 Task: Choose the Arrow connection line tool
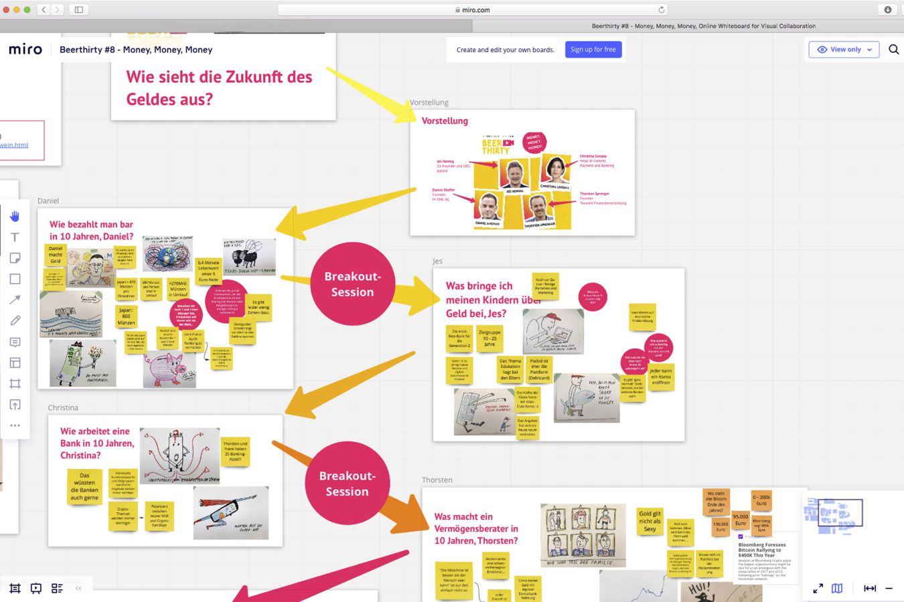[x=15, y=300]
